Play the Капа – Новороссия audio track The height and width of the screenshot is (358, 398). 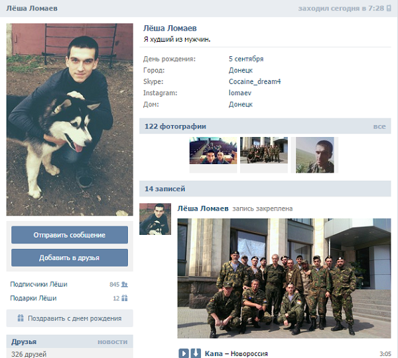click(x=184, y=353)
